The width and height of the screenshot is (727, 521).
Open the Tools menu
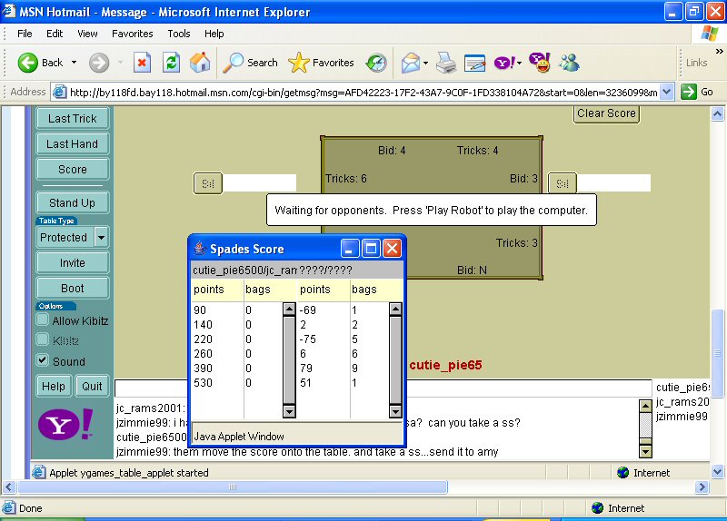click(x=179, y=34)
